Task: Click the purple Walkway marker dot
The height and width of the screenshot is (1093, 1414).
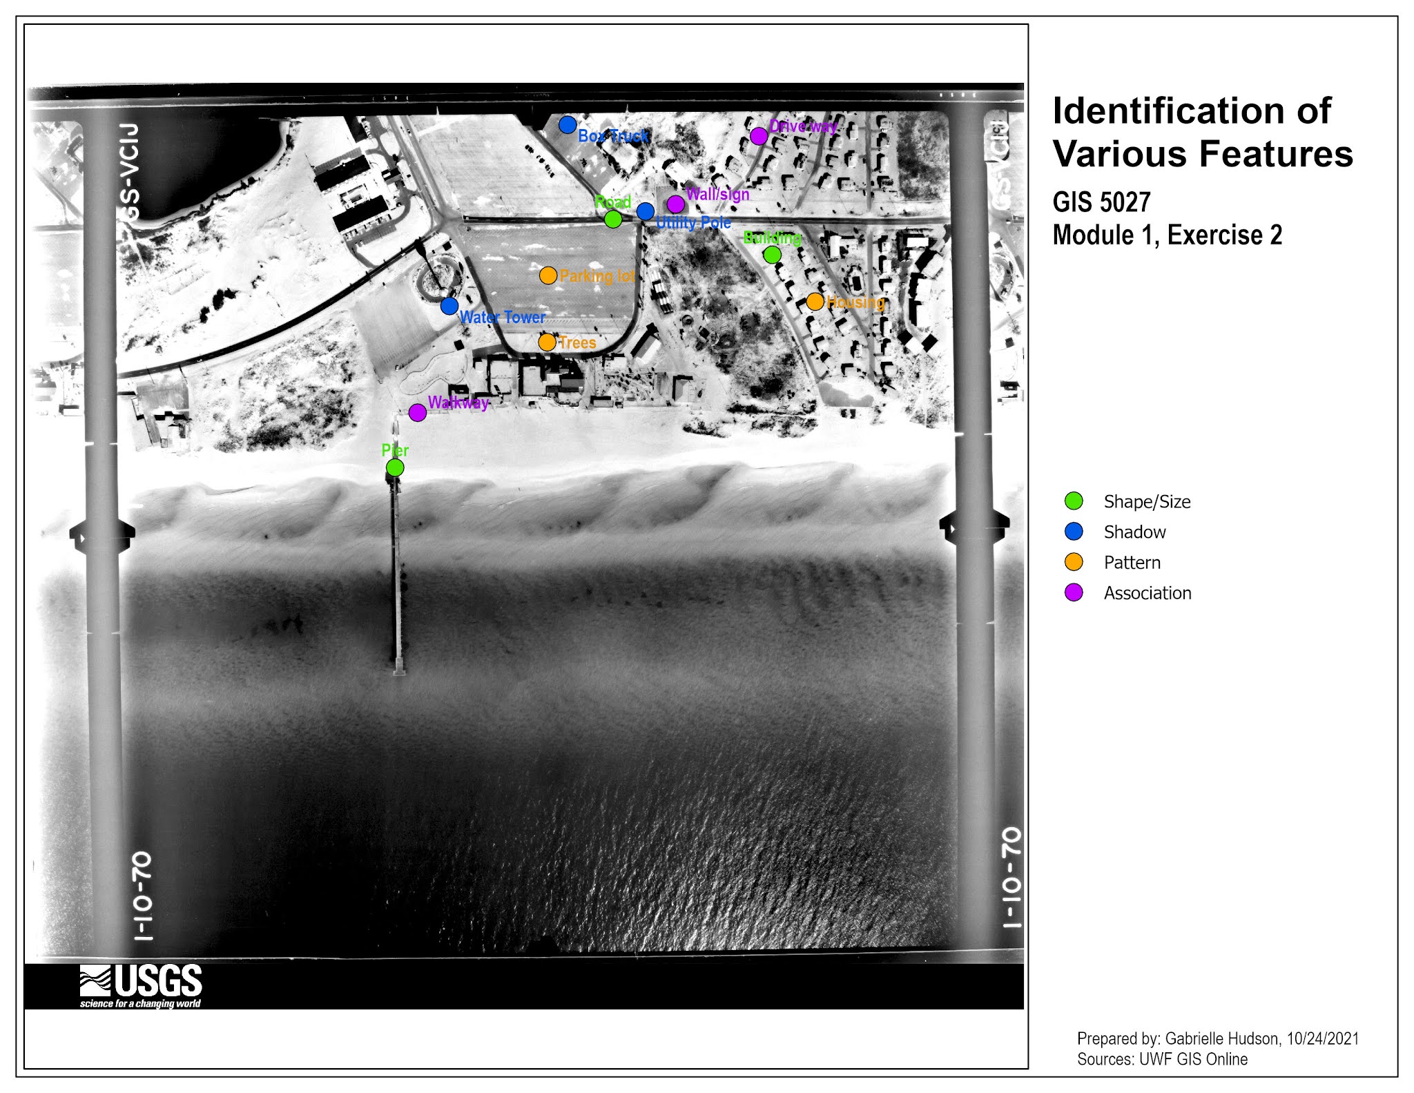Action: pos(418,413)
